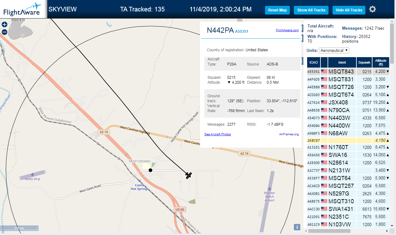Click the right arrow of horizontal scrollbar
The image size is (396, 235).
pyautogui.click(x=386, y=231)
